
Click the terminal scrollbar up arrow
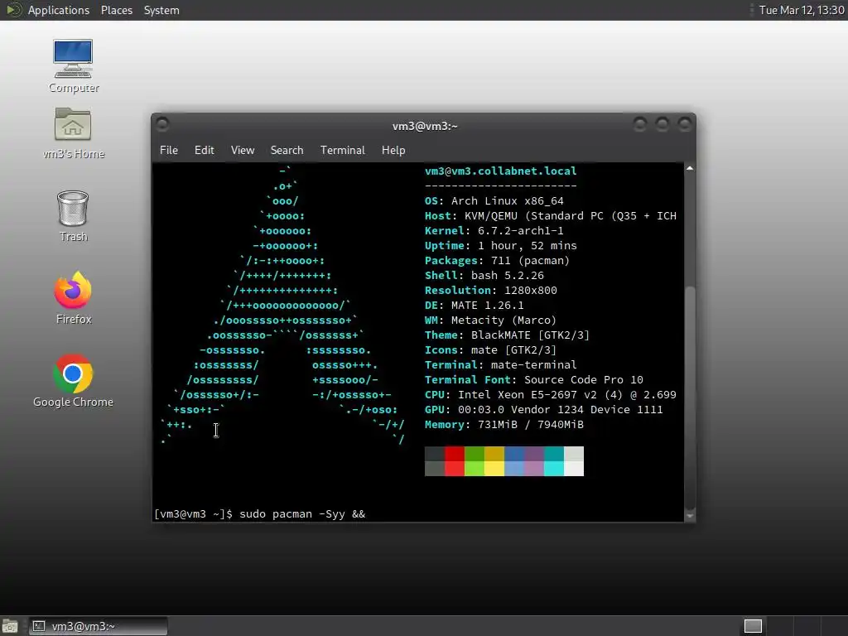click(690, 168)
